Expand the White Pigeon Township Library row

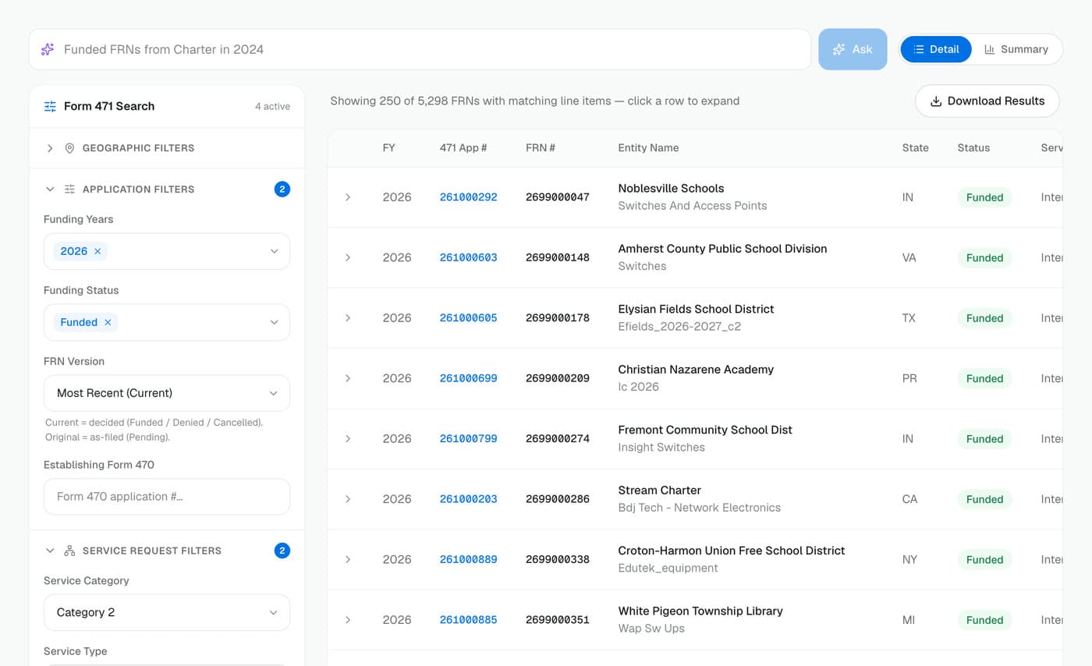(348, 620)
